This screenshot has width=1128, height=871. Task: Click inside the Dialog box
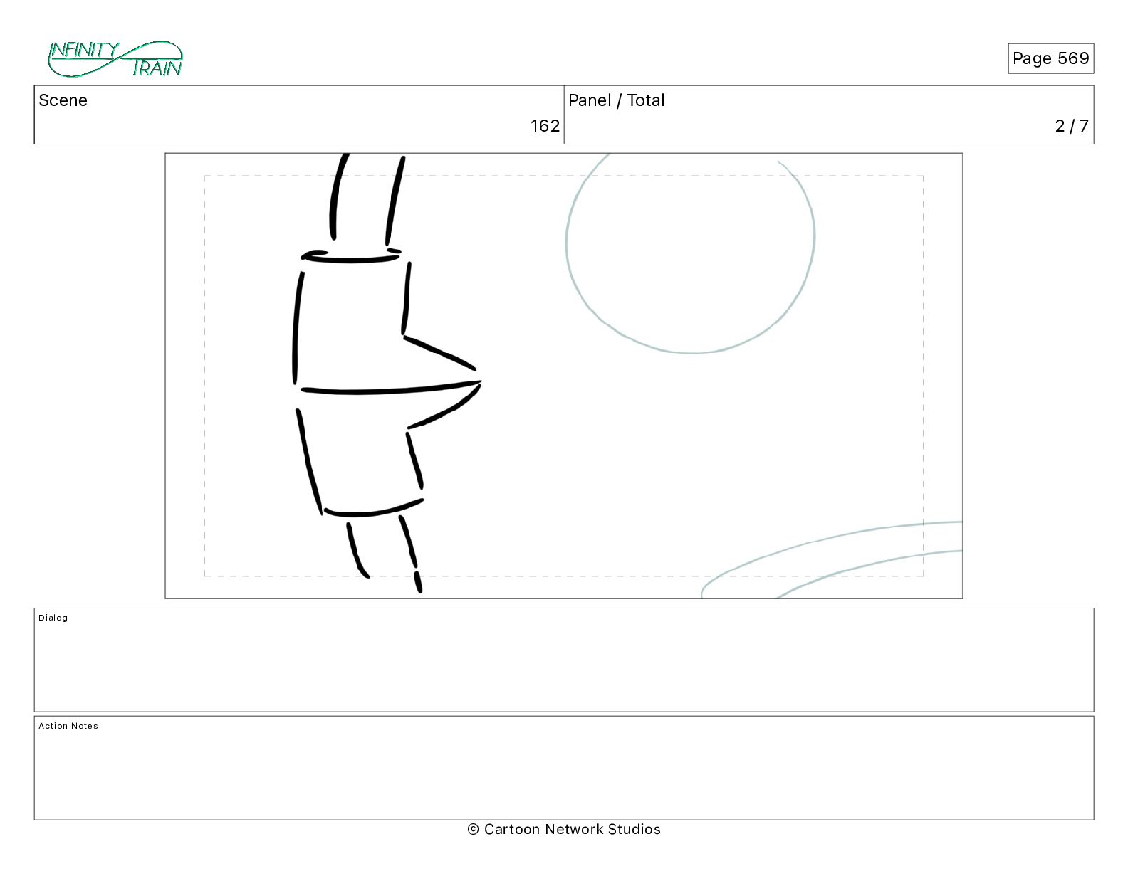(563, 660)
